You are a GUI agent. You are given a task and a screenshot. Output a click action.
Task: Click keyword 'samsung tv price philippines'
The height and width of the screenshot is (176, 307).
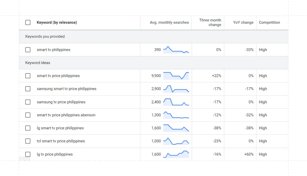coord(61,102)
